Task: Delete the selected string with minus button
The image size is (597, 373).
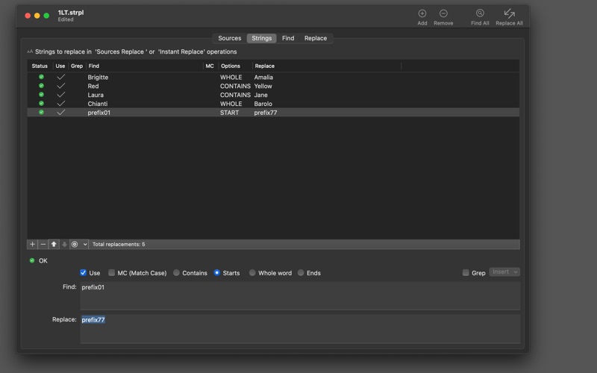Action: pos(43,245)
